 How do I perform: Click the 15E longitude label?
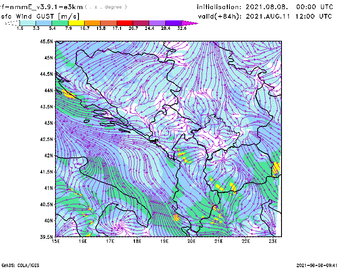pos(56,242)
